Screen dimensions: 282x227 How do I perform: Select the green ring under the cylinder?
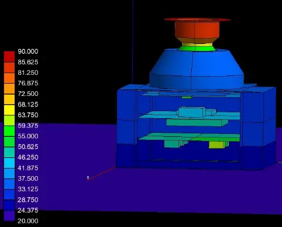click(x=197, y=49)
